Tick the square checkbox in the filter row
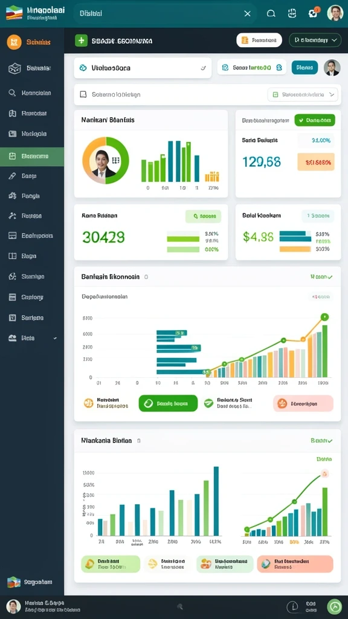348x619 pixels. coord(83,95)
